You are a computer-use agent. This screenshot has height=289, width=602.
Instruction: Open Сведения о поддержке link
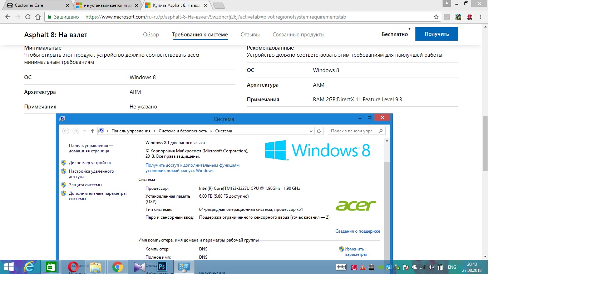[x=357, y=231]
